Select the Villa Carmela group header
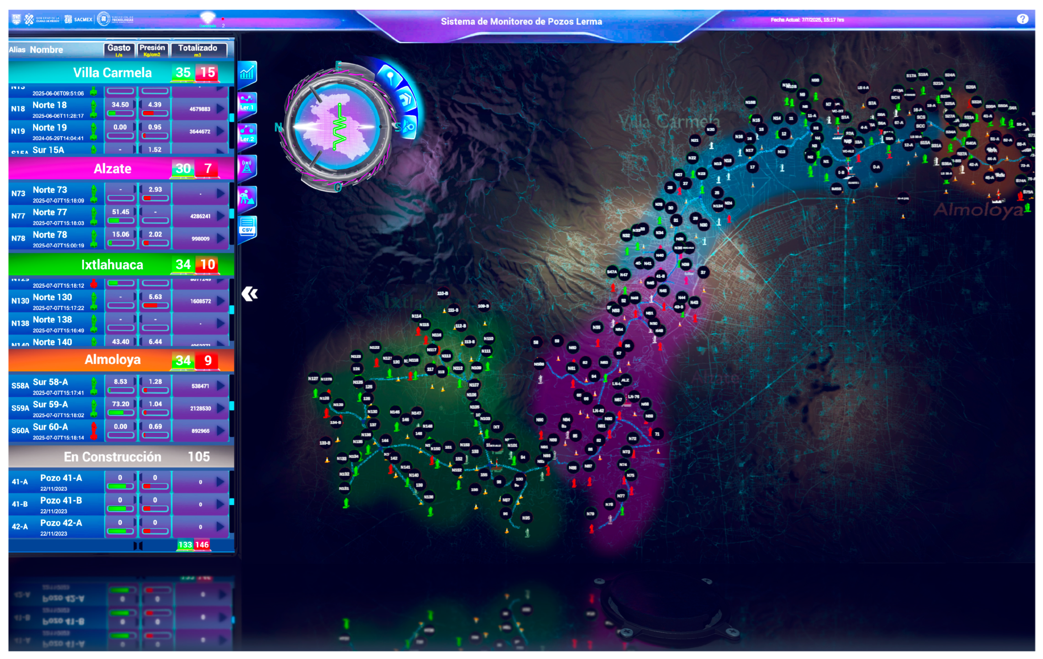 click(x=113, y=72)
